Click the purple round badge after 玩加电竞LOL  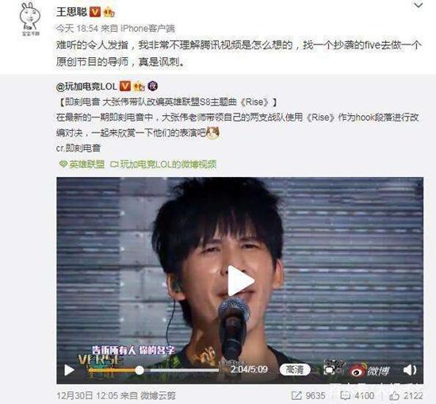point(152,86)
